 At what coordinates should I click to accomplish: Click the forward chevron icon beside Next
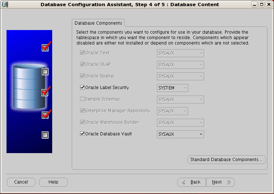tap(229, 182)
